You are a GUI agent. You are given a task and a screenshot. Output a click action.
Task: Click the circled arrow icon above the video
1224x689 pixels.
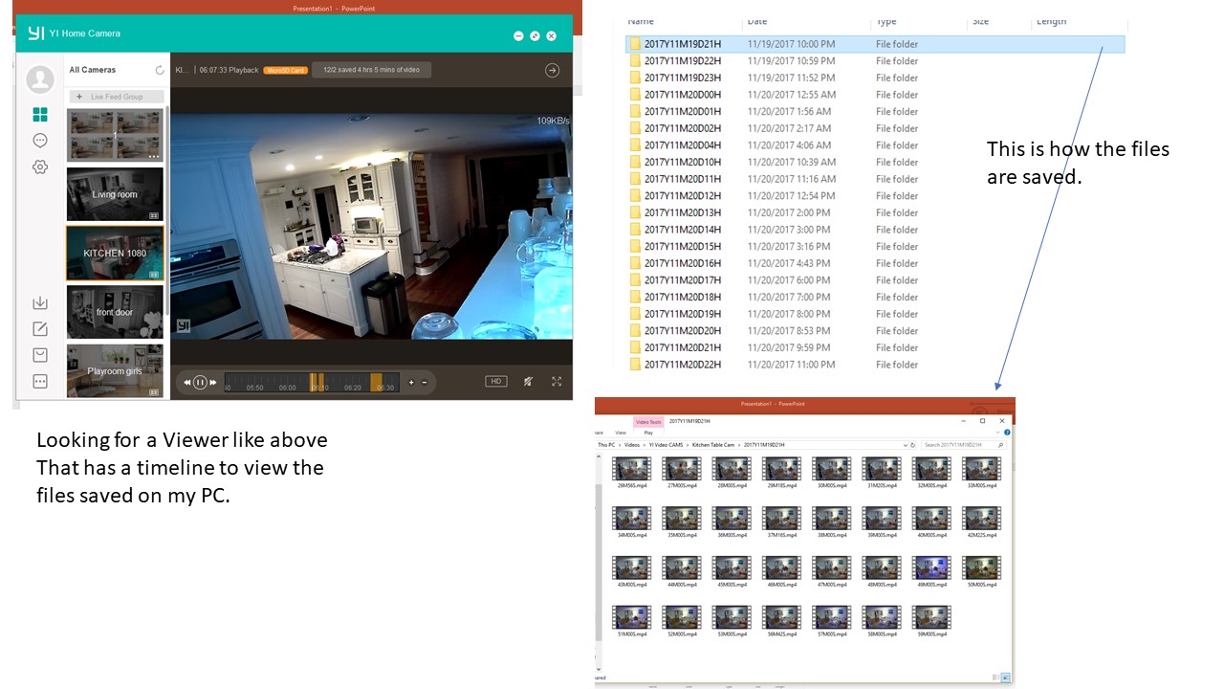coord(552,70)
